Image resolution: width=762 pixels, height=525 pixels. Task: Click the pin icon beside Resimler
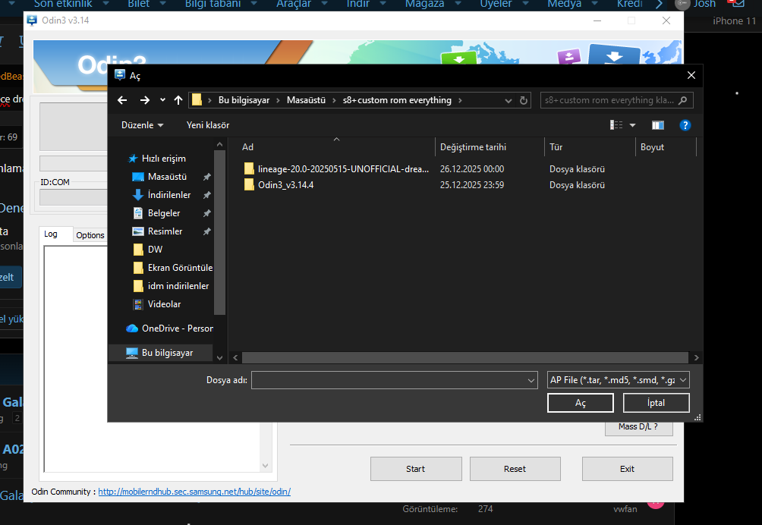(207, 231)
